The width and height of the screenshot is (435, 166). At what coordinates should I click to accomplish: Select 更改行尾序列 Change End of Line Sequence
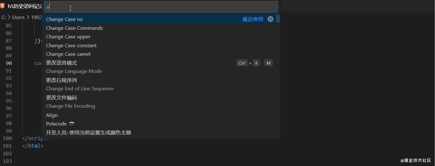coord(161,84)
